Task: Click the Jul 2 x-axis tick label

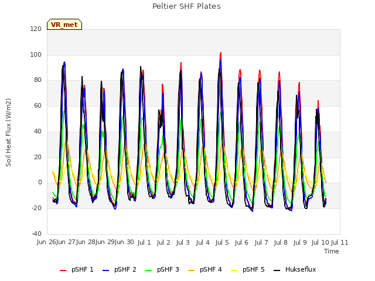Action: point(163,242)
